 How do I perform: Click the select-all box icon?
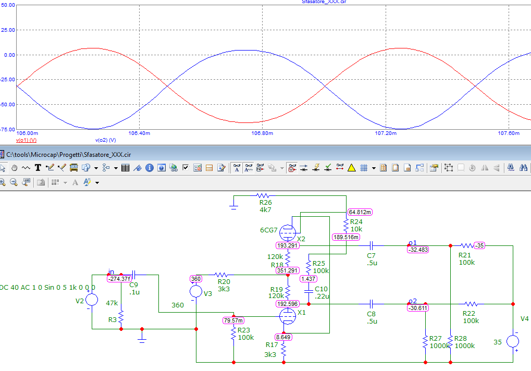448,168
